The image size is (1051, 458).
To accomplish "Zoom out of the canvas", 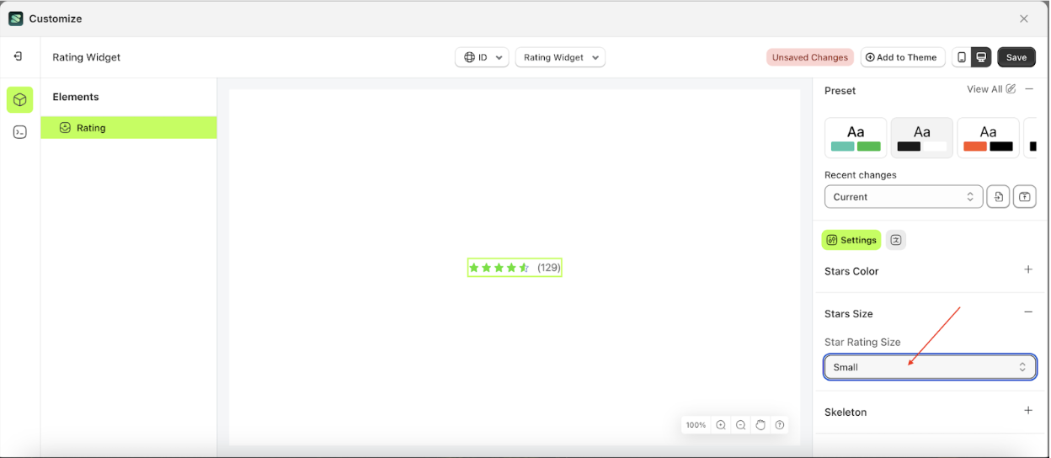I will (x=740, y=425).
